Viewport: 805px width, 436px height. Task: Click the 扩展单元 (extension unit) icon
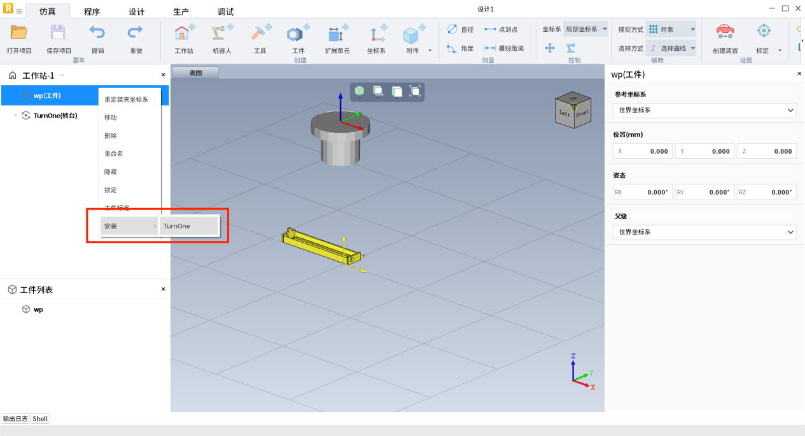pos(337,33)
